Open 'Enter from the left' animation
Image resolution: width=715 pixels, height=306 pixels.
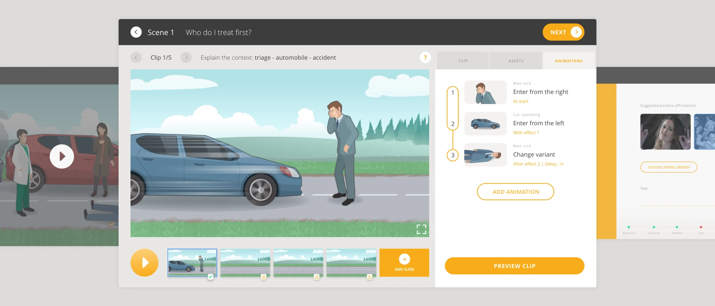(538, 123)
